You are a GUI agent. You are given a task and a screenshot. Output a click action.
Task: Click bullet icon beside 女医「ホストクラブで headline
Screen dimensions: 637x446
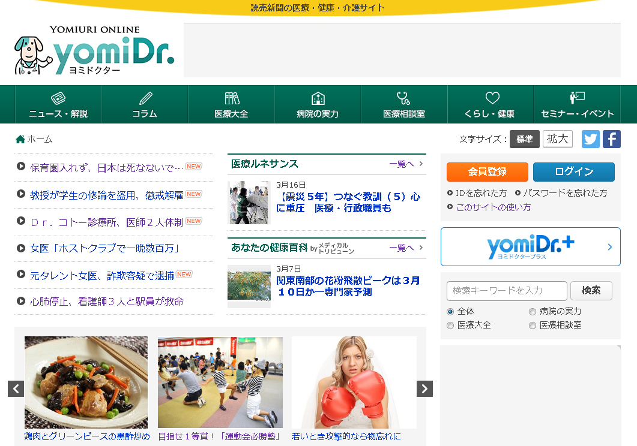tap(21, 248)
